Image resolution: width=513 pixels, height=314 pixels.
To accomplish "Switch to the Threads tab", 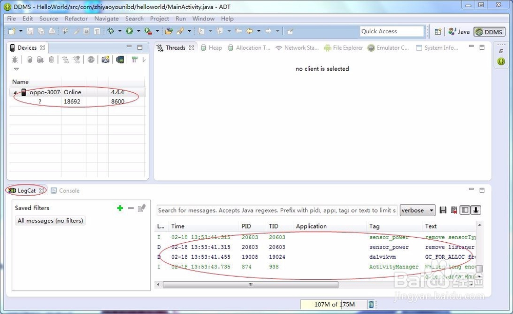I will [x=175, y=48].
